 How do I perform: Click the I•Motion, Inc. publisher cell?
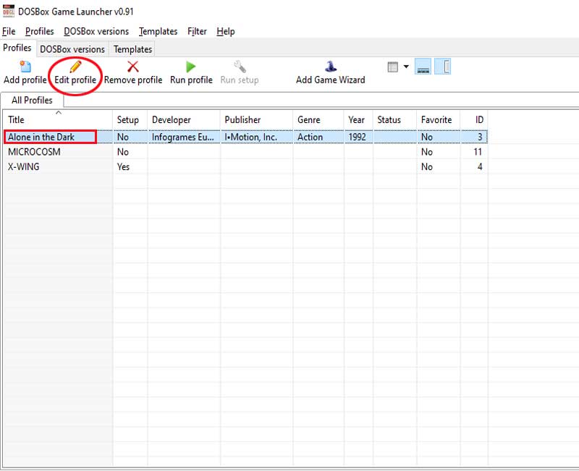click(x=256, y=137)
